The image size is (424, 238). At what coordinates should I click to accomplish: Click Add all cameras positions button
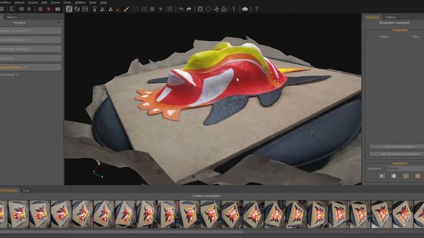397,154
